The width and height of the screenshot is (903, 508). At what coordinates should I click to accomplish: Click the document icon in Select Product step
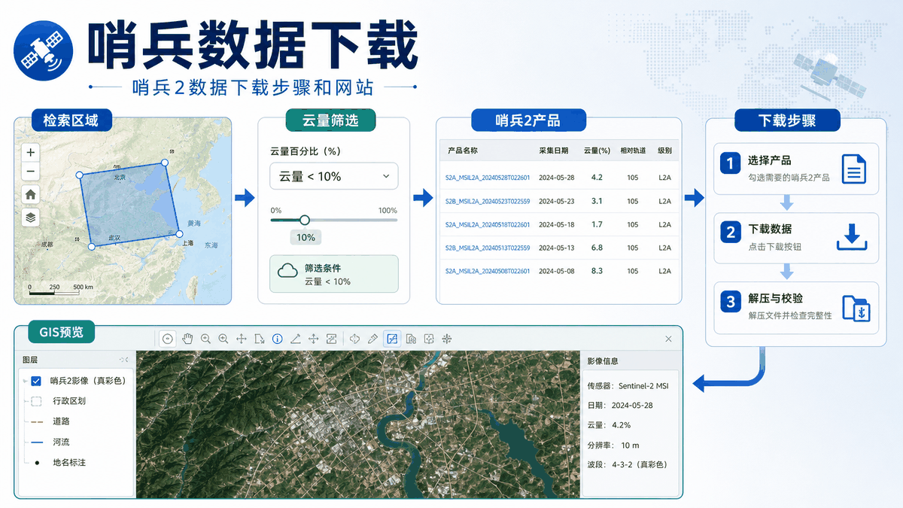[x=853, y=169]
